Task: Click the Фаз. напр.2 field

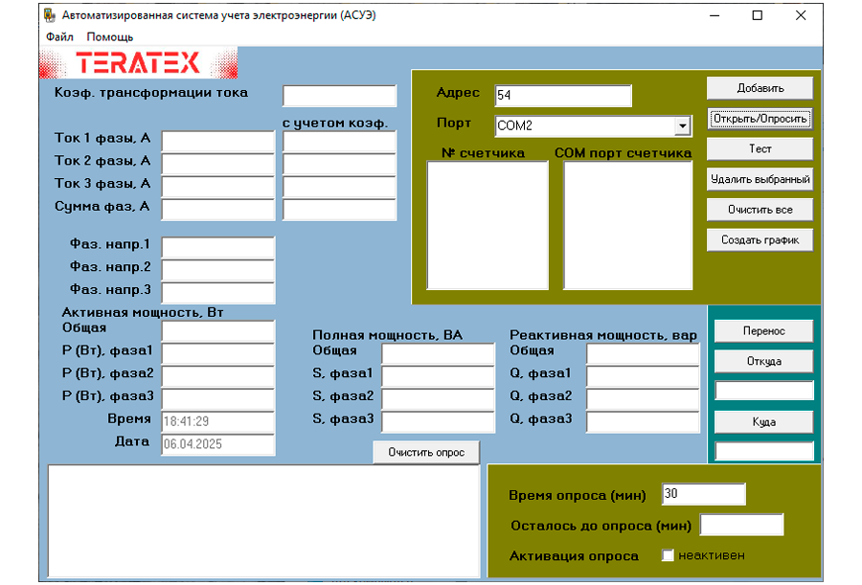Action: 218,270
